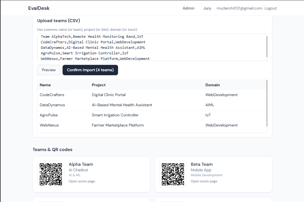Go to the Admin page

point(188,8)
